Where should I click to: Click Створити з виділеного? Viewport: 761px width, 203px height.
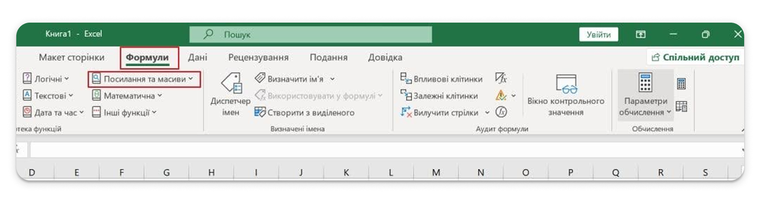pos(304,112)
